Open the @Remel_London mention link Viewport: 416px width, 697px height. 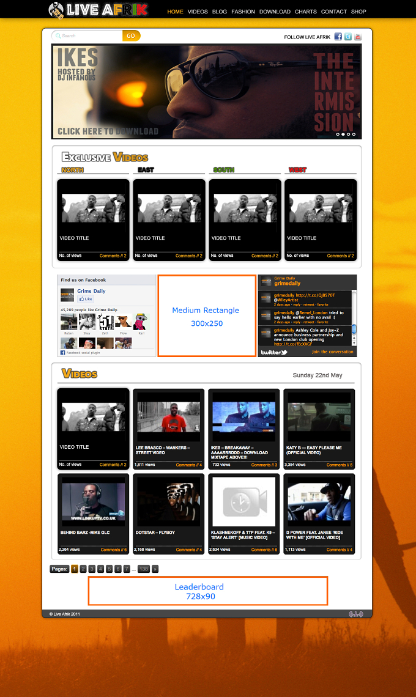[311, 312]
